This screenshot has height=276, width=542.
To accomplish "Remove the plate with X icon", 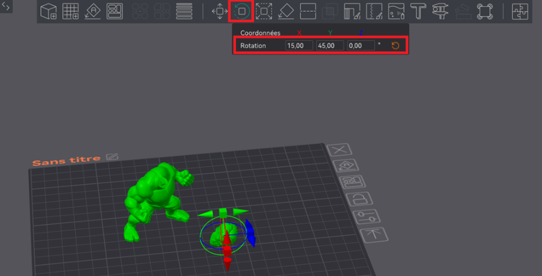I will click(x=339, y=150).
